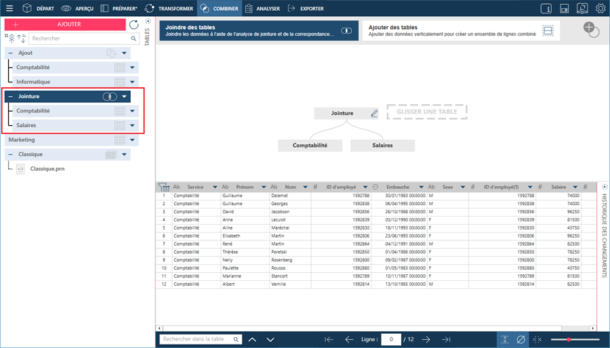Open the hamburger menu
This screenshot has height=348, width=610.
[x=9, y=9]
